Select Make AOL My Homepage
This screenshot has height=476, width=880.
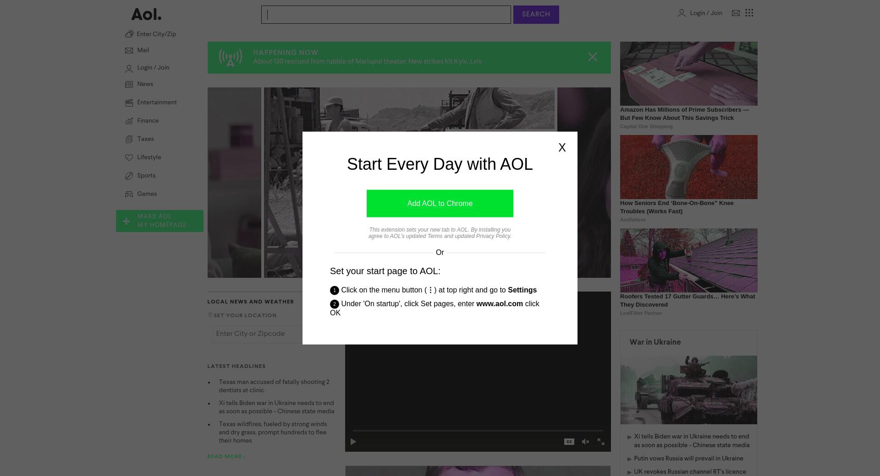pyautogui.click(x=159, y=221)
